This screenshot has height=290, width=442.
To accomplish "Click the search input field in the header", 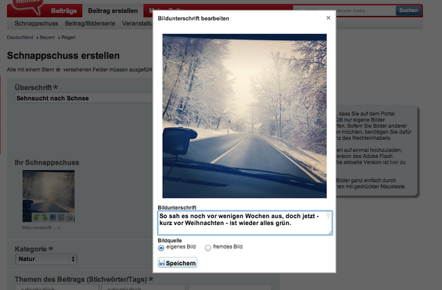I will (344, 10).
